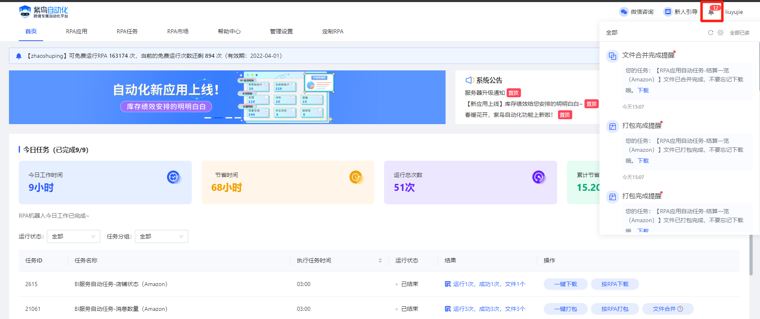This screenshot has width=760, height=319.
Task: Mark all notifications as 全部已读
Action: click(x=740, y=33)
